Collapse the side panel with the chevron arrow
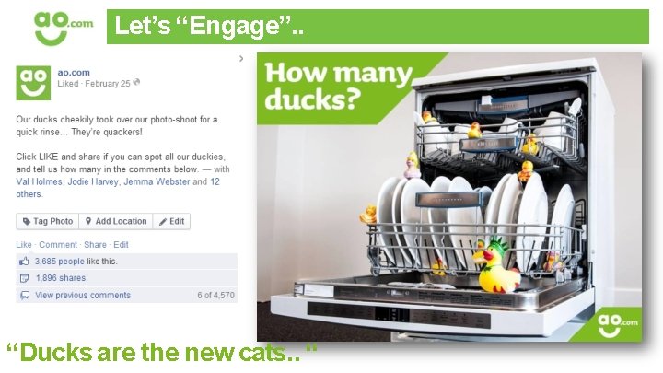The height and width of the screenshot is (373, 663). click(x=241, y=58)
